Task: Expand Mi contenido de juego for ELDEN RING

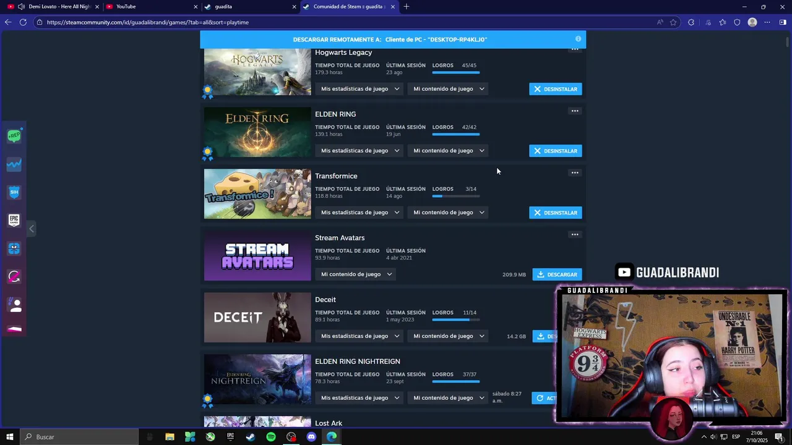Action: pos(449,151)
